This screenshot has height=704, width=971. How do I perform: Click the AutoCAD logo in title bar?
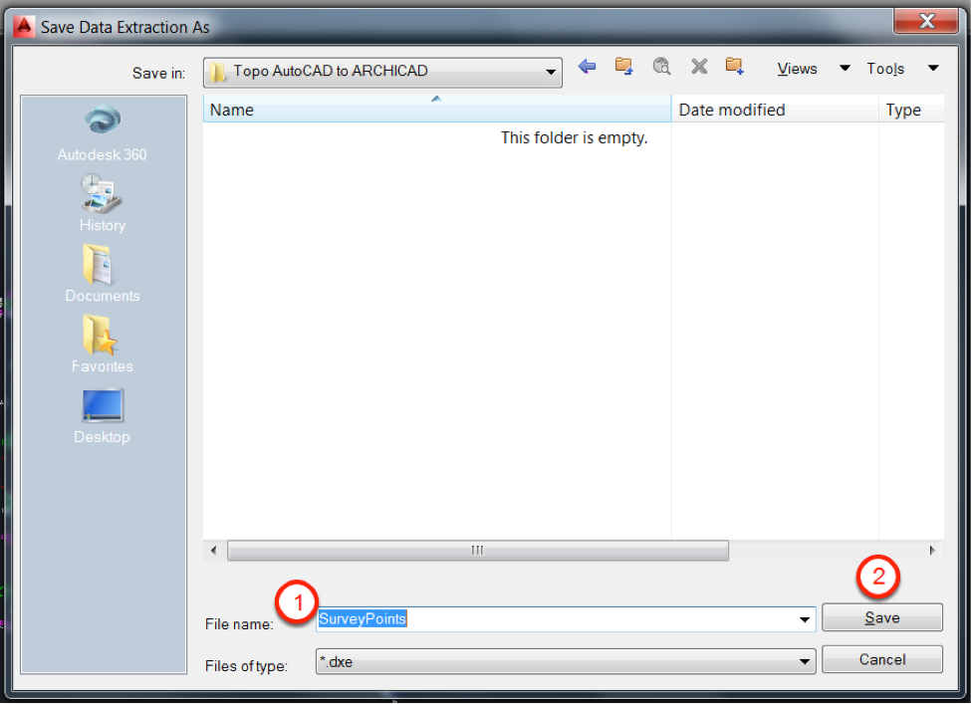24,26
